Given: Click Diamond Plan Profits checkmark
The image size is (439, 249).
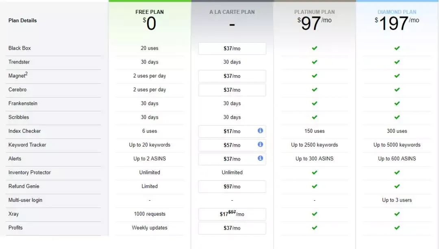Looking at the screenshot, I should click(397, 228).
